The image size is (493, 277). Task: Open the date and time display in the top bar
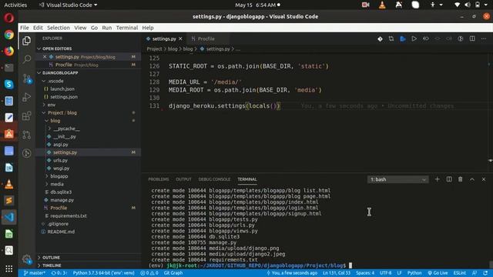pos(257,5)
